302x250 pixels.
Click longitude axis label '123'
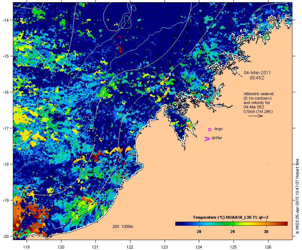tap(165, 247)
